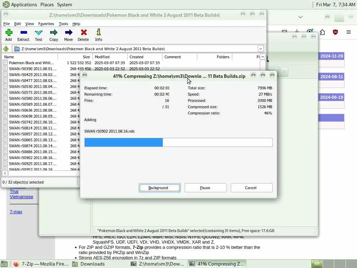This screenshot has width=357, height=268.
Task: Click the show desktop icon in bottom panel
Action: pos(4,264)
